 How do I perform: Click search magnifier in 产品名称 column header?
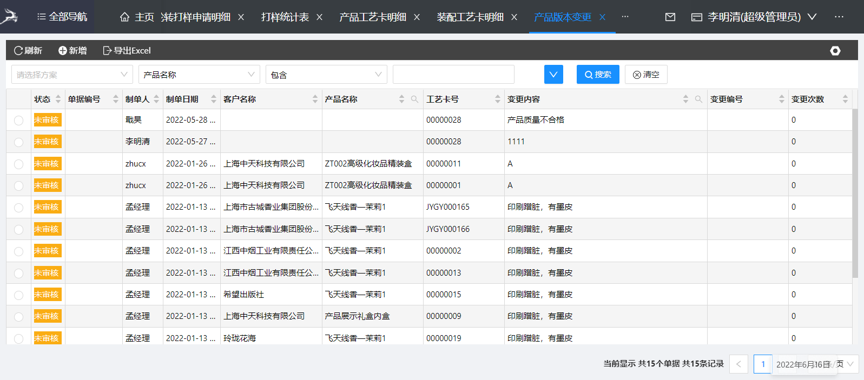click(x=414, y=99)
